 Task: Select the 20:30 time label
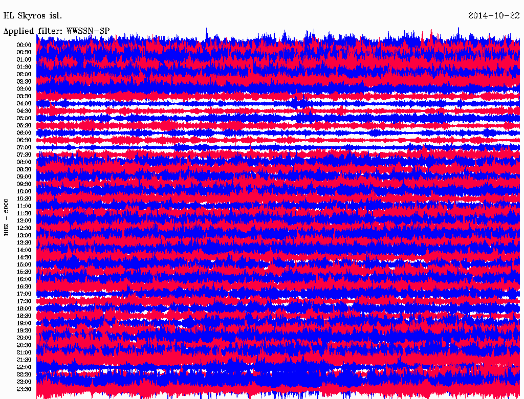coord(24,345)
